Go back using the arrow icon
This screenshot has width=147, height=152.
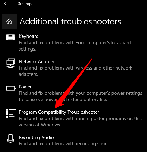6,3
